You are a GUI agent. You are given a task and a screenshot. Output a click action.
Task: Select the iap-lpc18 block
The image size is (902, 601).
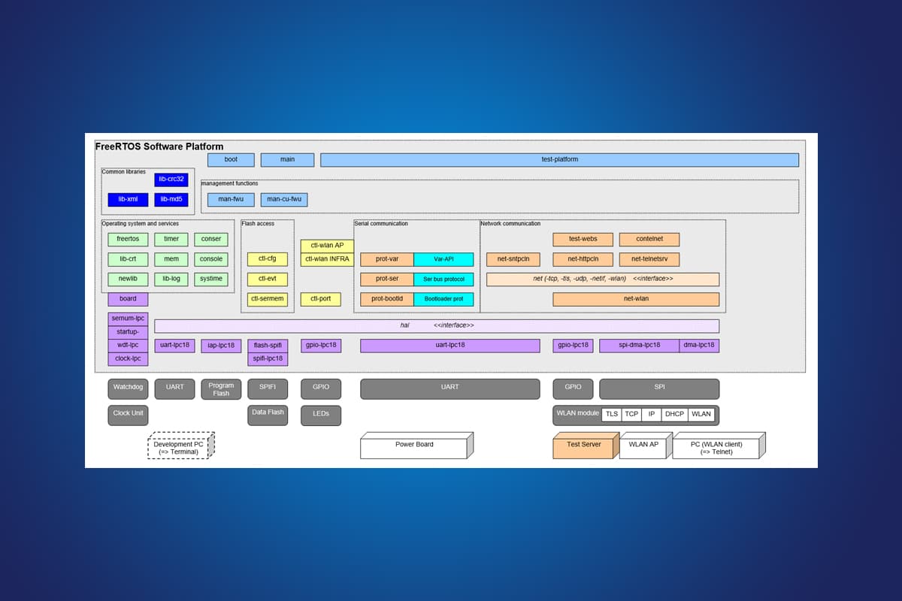click(x=221, y=346)
